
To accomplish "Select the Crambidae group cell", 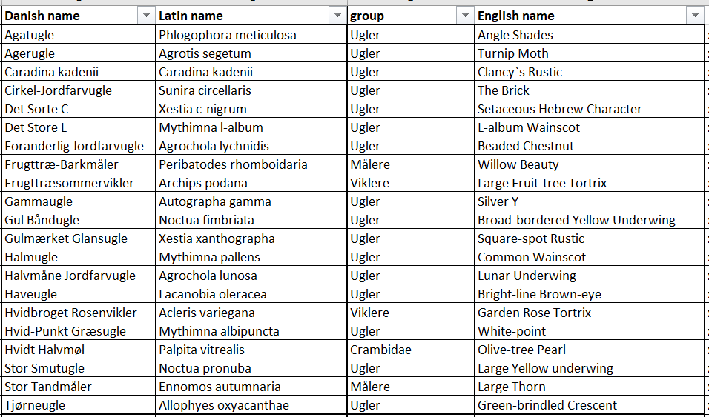I will click(x=411, y=350).
